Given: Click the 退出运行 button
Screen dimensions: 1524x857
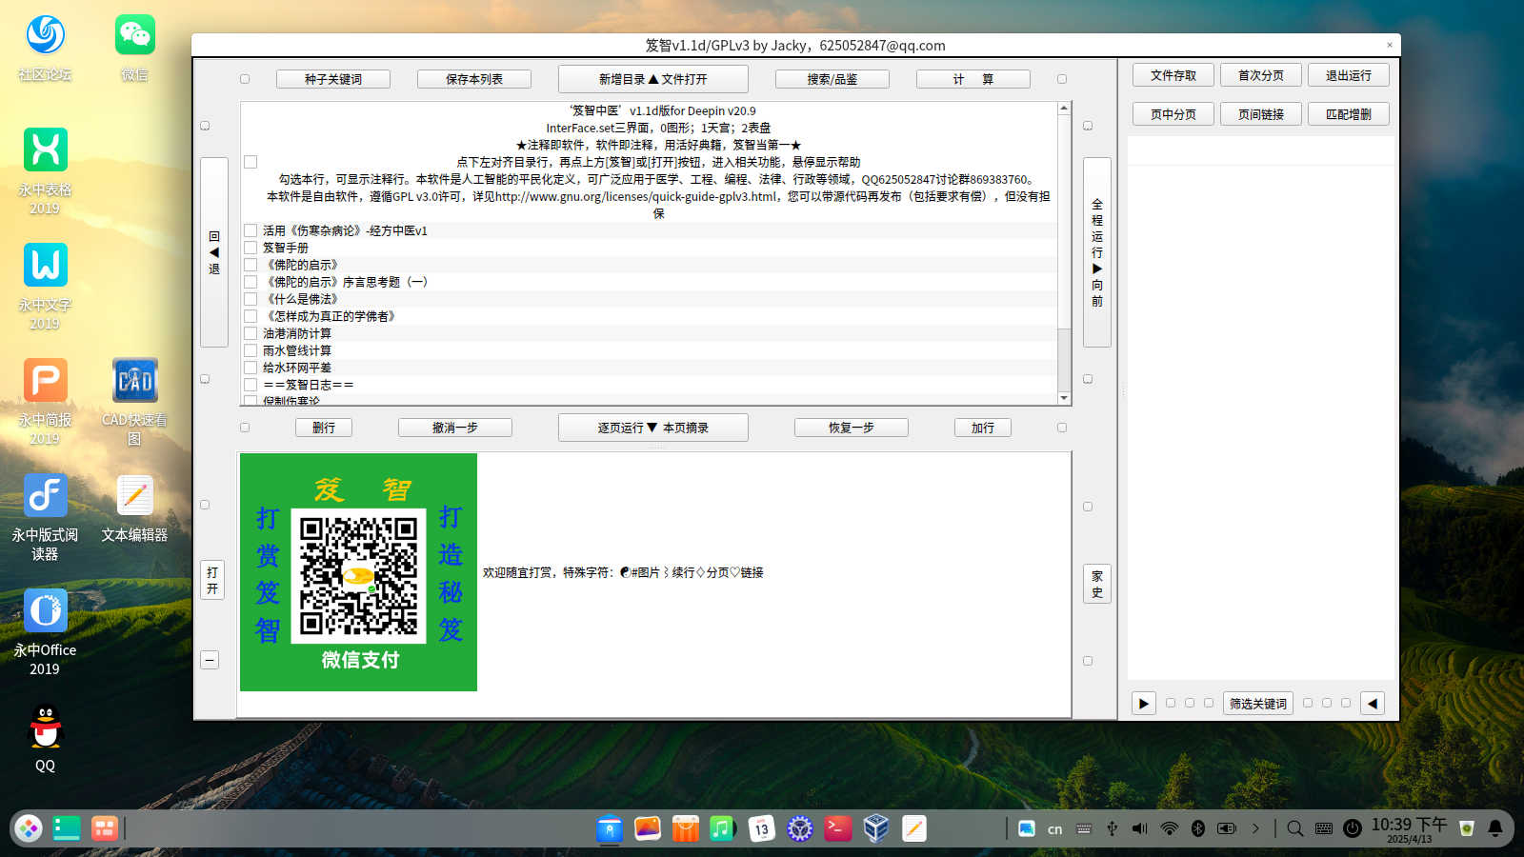Looking at the screenshot, I should click(x=1349, y=75).
